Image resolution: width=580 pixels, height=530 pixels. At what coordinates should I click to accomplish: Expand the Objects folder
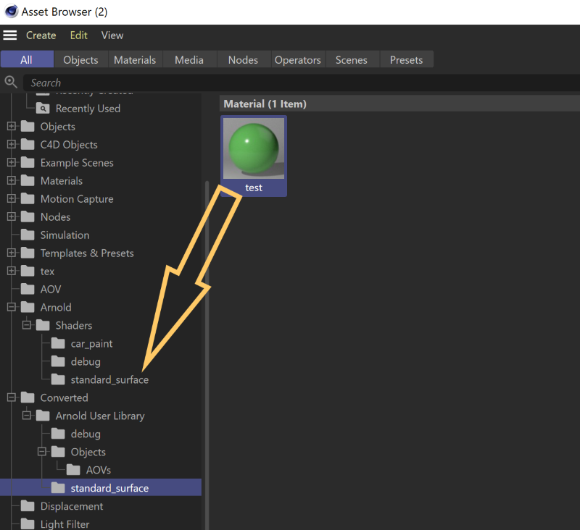(x=12, y=126)
